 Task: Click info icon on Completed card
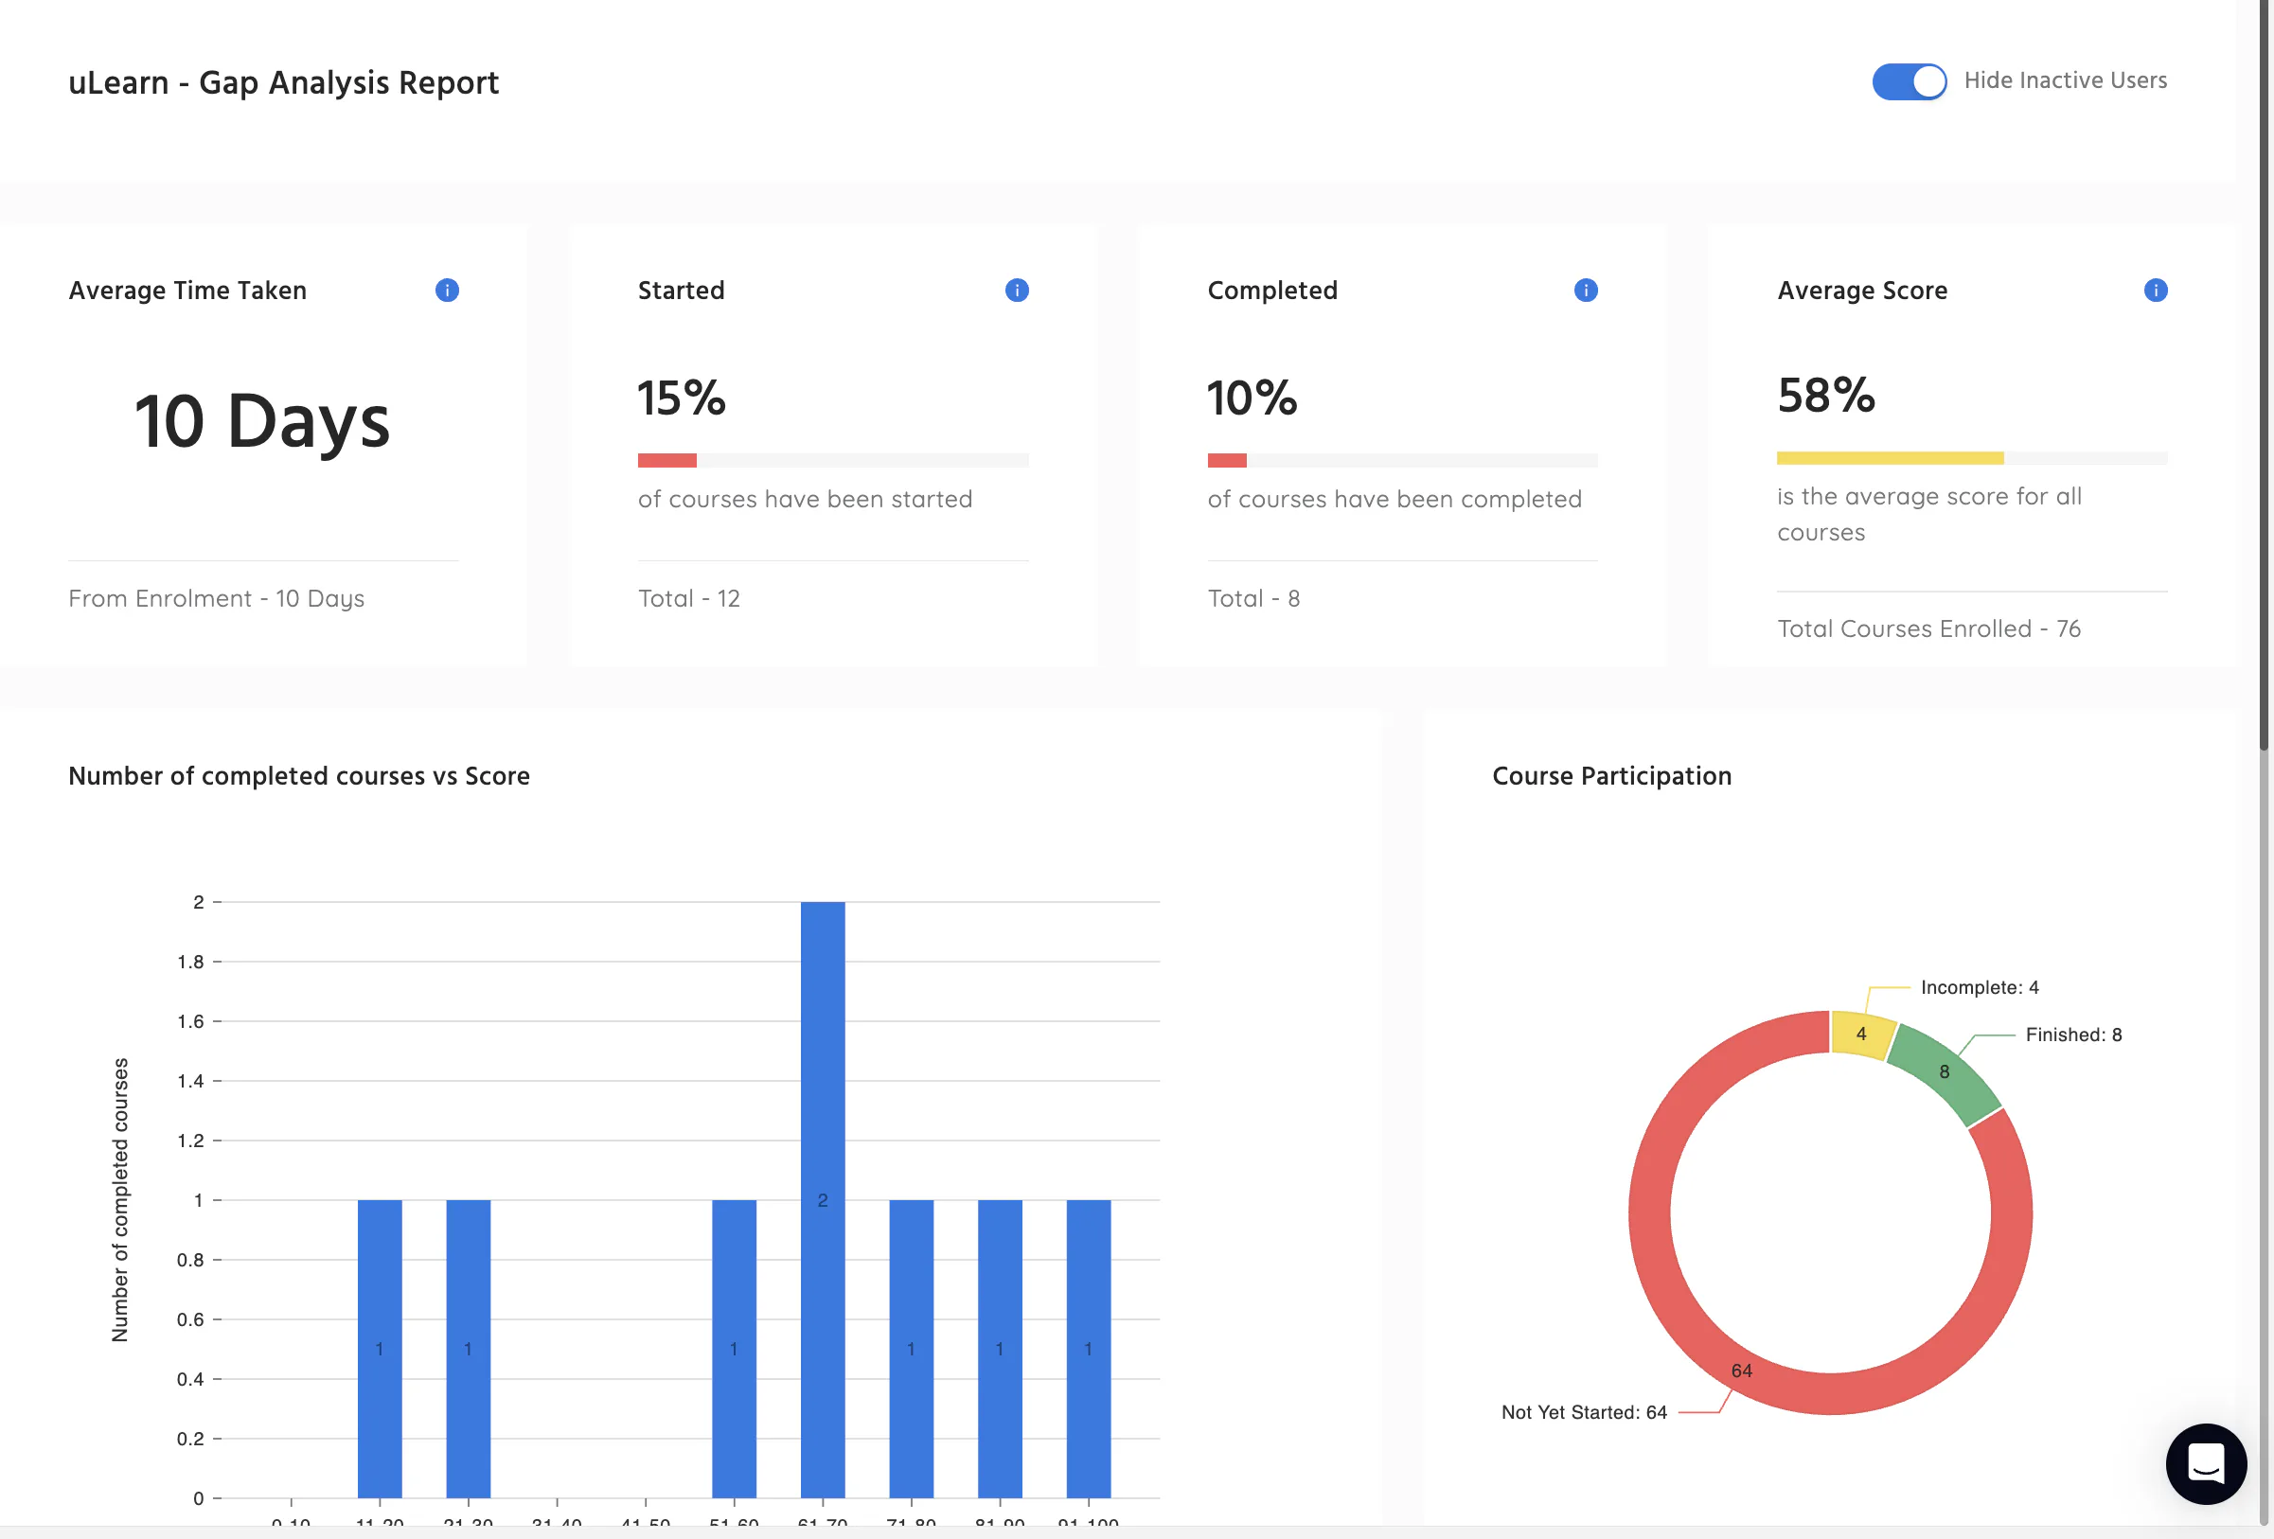(x=1586, y=291)
